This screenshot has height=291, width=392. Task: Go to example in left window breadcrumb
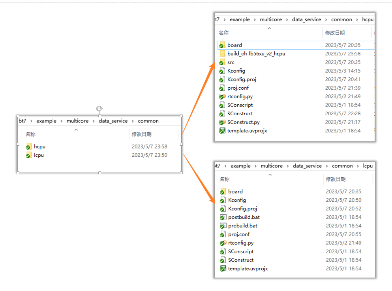(x=47, y=121)
